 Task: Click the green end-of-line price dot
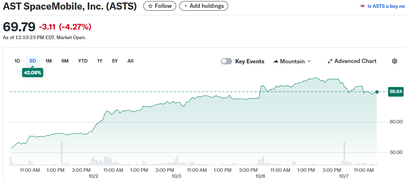pos(377,92)
